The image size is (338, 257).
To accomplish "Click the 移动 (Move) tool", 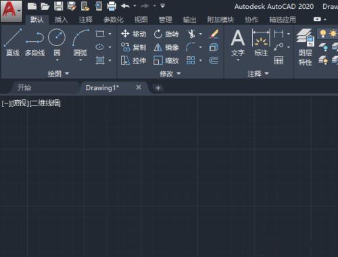I will (133, 34).
